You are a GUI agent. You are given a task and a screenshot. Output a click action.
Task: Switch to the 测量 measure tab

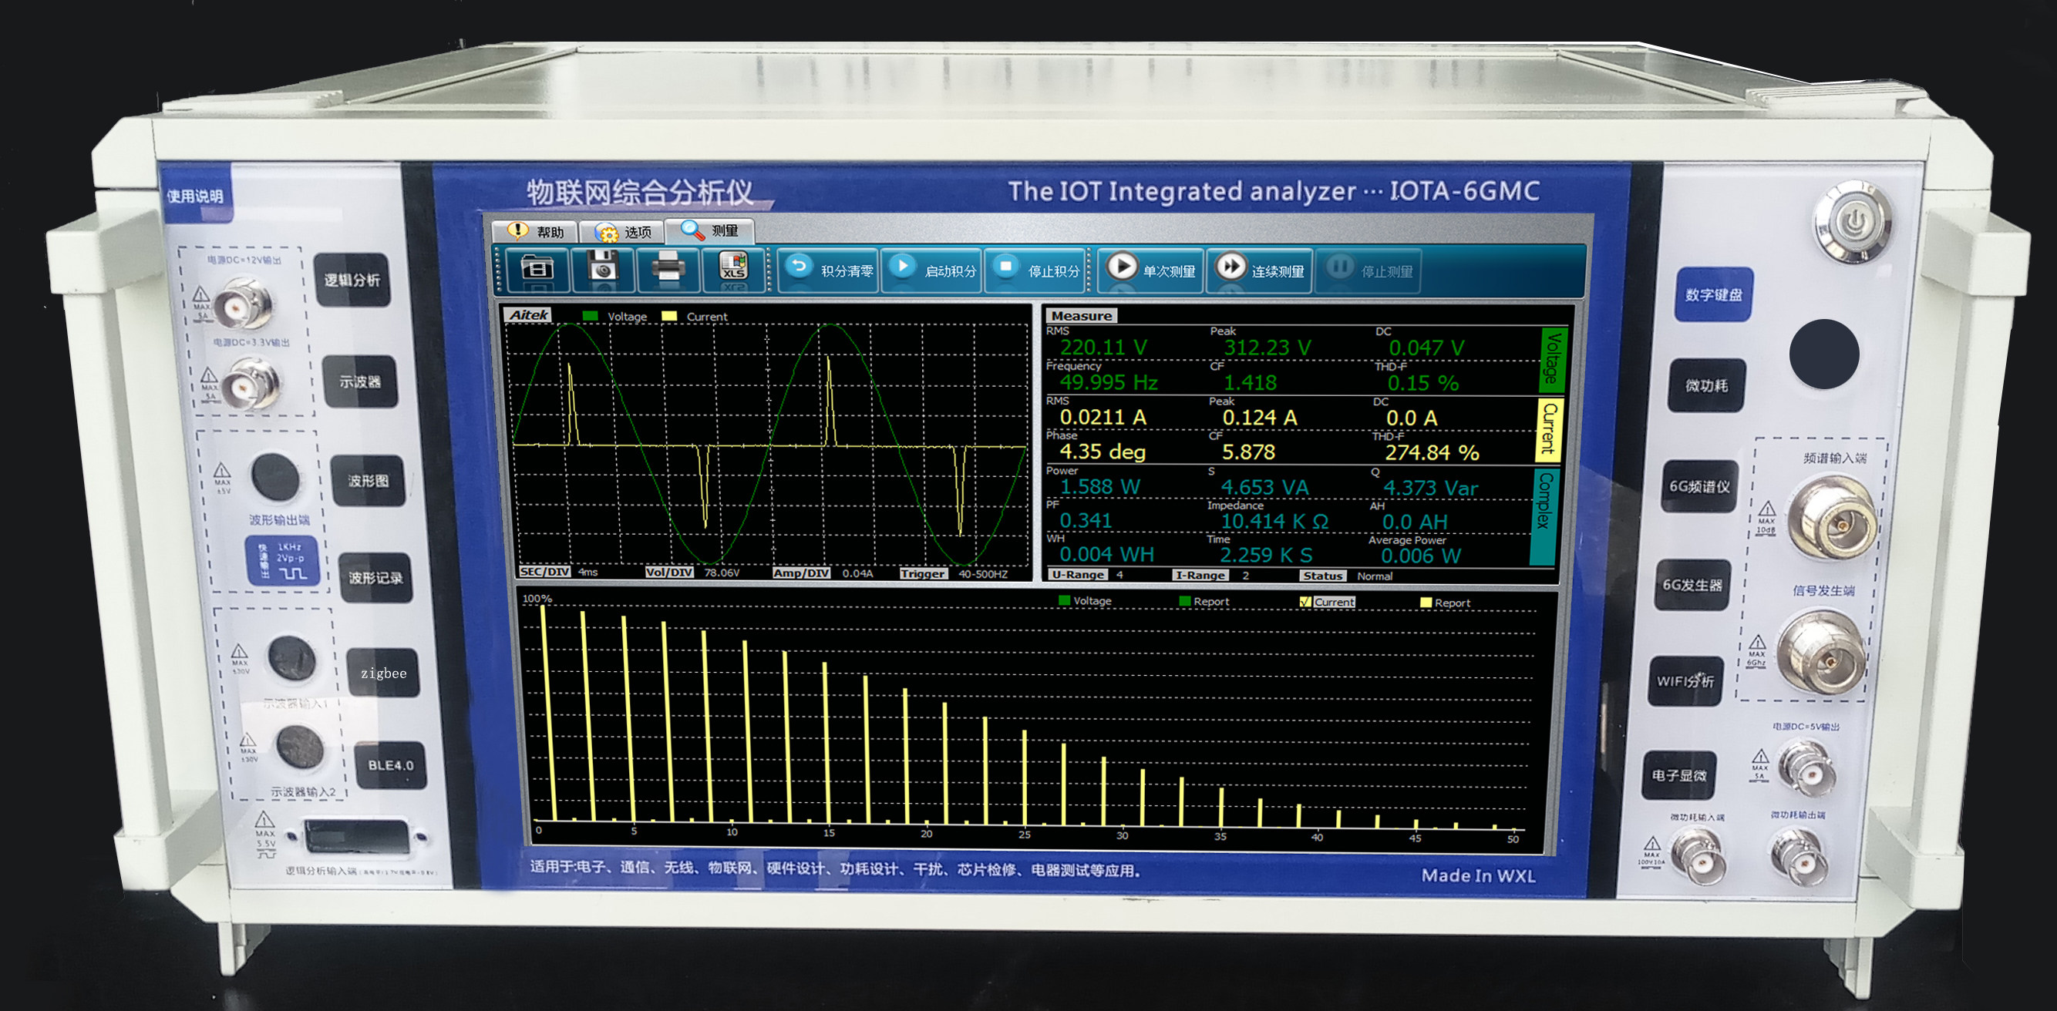pos(710,230)
